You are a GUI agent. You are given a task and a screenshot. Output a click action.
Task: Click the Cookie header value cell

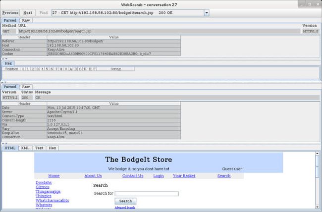114,54
